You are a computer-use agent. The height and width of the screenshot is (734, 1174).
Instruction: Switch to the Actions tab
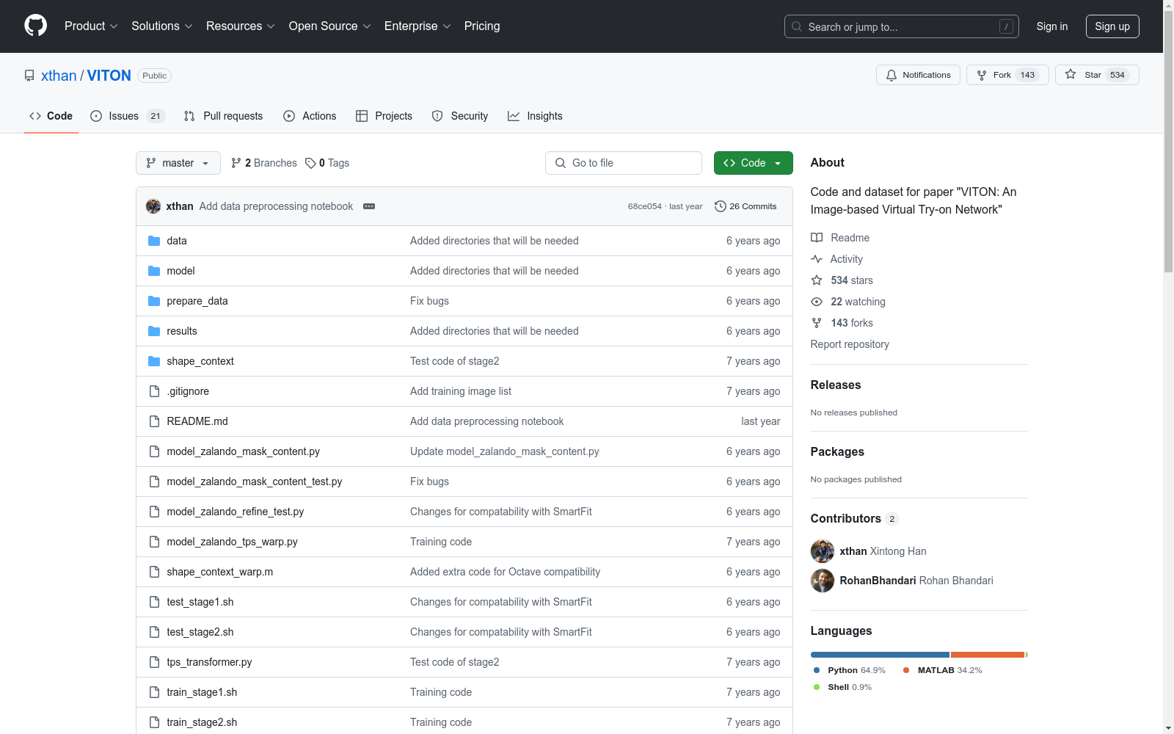(x=310, y=116)
